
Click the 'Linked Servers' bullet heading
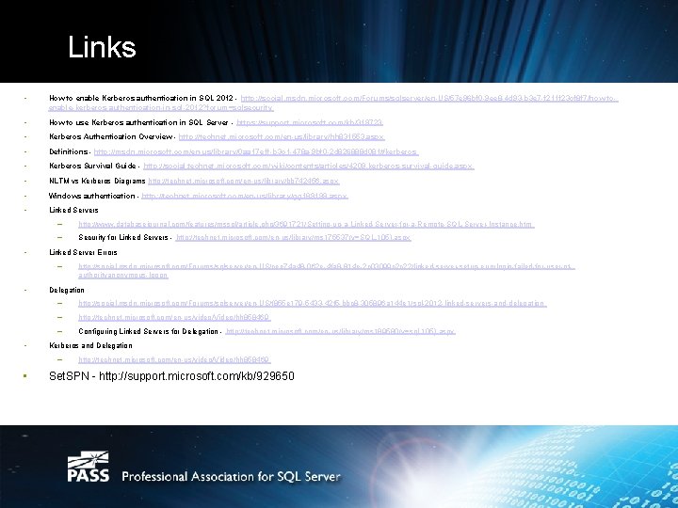tap(73, 211)
